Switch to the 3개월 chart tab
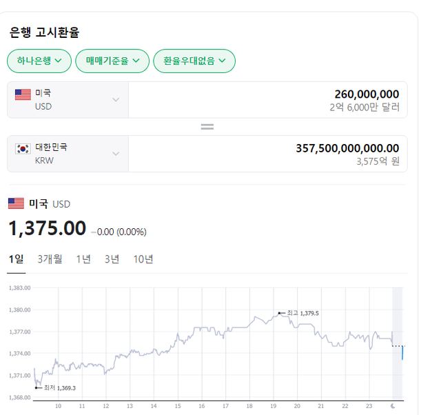The image size is (441, 415). tap(50, 259)
